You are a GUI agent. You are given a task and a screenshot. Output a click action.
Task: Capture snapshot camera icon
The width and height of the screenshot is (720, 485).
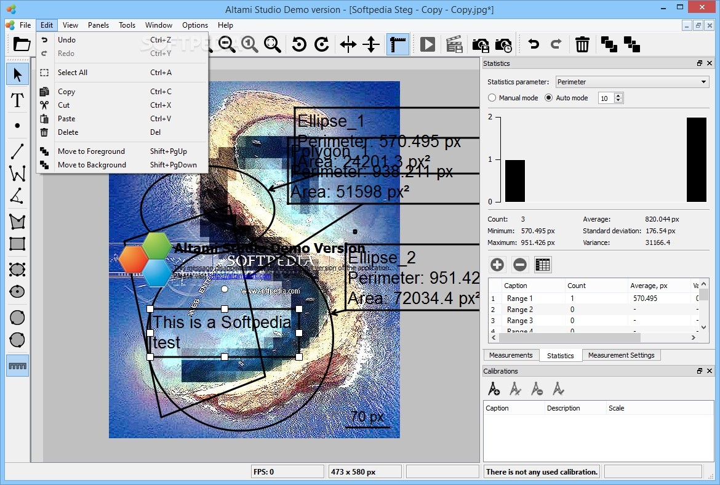pos(480,44)
